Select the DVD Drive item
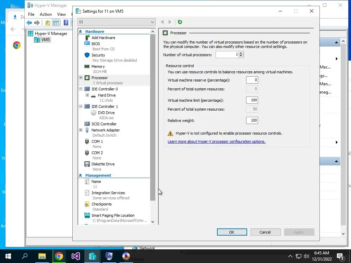The image size is (351, 263). 106,113
